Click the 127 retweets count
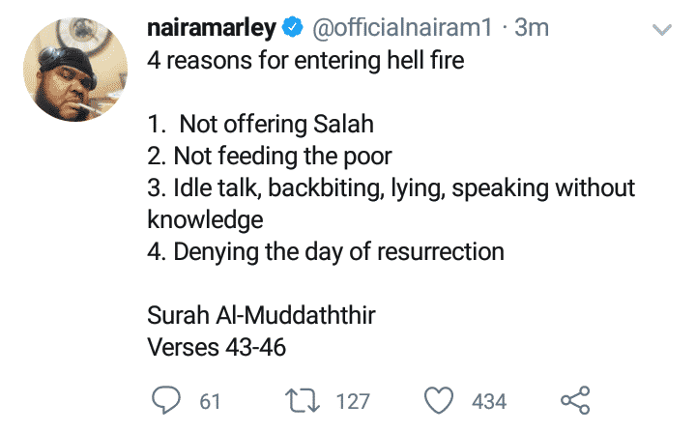Viewport: 696px width, 432px height. [353, 400]
